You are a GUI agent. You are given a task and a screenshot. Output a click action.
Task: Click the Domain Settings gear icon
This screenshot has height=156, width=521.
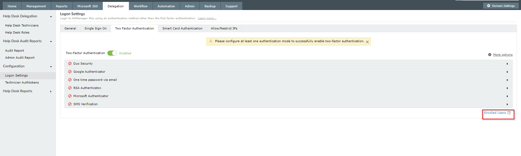(x=489, y=6)
